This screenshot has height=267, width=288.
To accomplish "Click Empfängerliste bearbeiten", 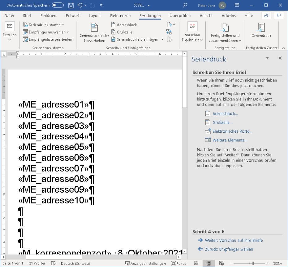I will [48, 39].
